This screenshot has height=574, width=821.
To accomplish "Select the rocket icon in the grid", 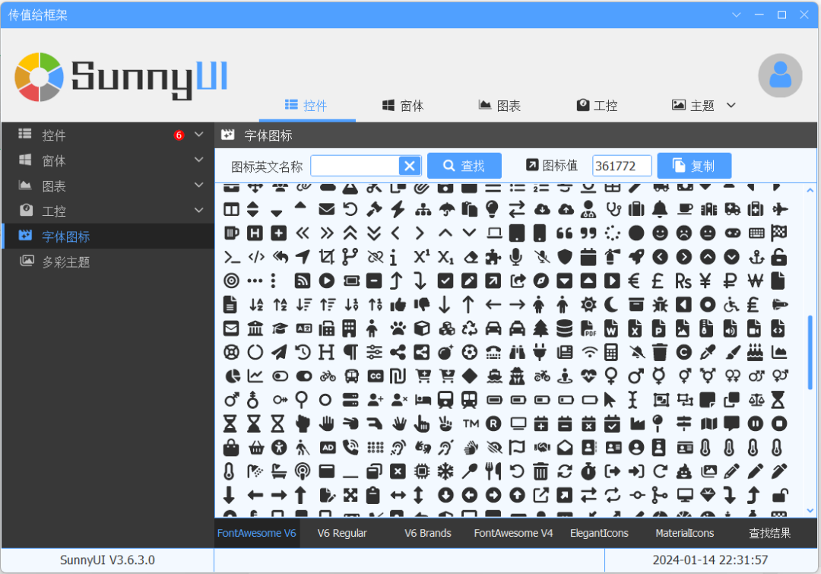I will pos(636,257).
